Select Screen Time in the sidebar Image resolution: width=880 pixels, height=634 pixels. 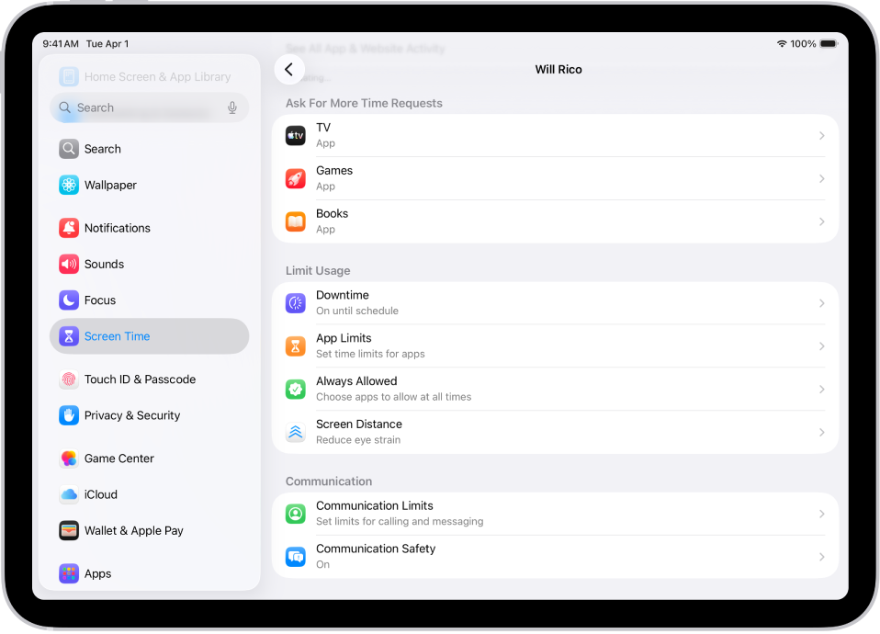[x=150, y=336]
